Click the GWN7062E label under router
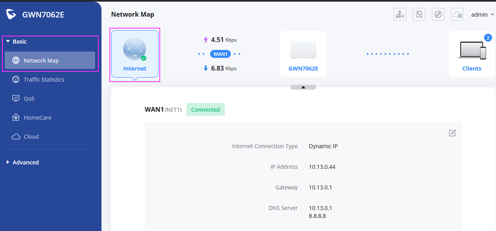496x231 pixels. click(303, 69)
